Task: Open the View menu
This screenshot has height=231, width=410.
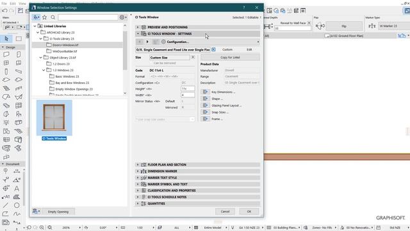Action: [x=22, y=3]
